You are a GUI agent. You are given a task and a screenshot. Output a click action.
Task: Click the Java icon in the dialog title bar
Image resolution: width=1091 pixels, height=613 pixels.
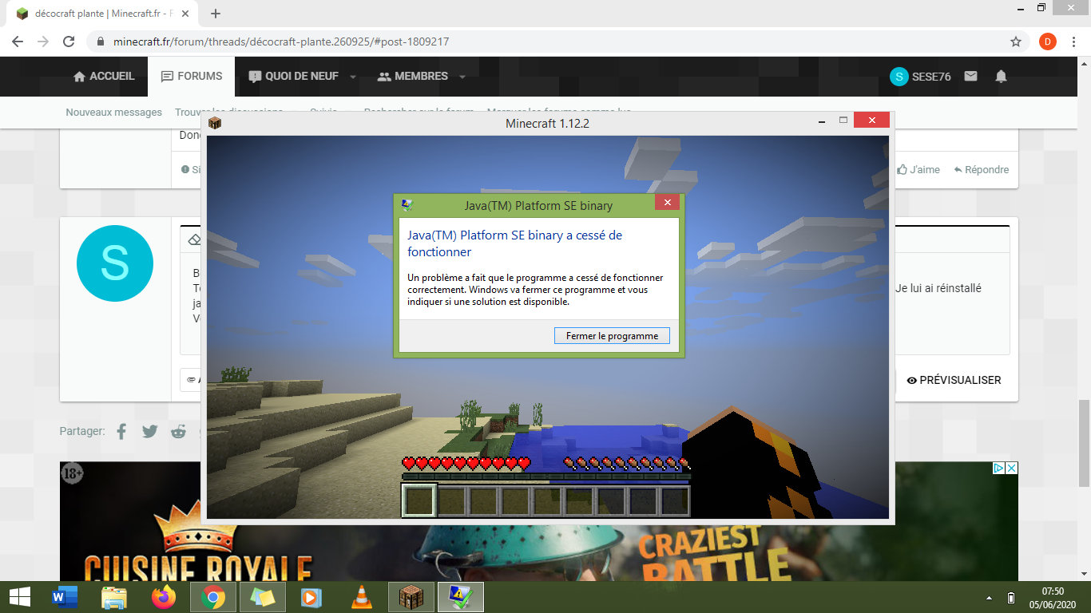click(x=407, y=205)
